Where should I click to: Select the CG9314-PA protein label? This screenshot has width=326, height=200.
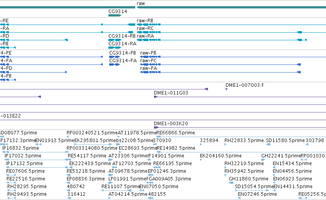pyautogui.click(x=123, y=61)
